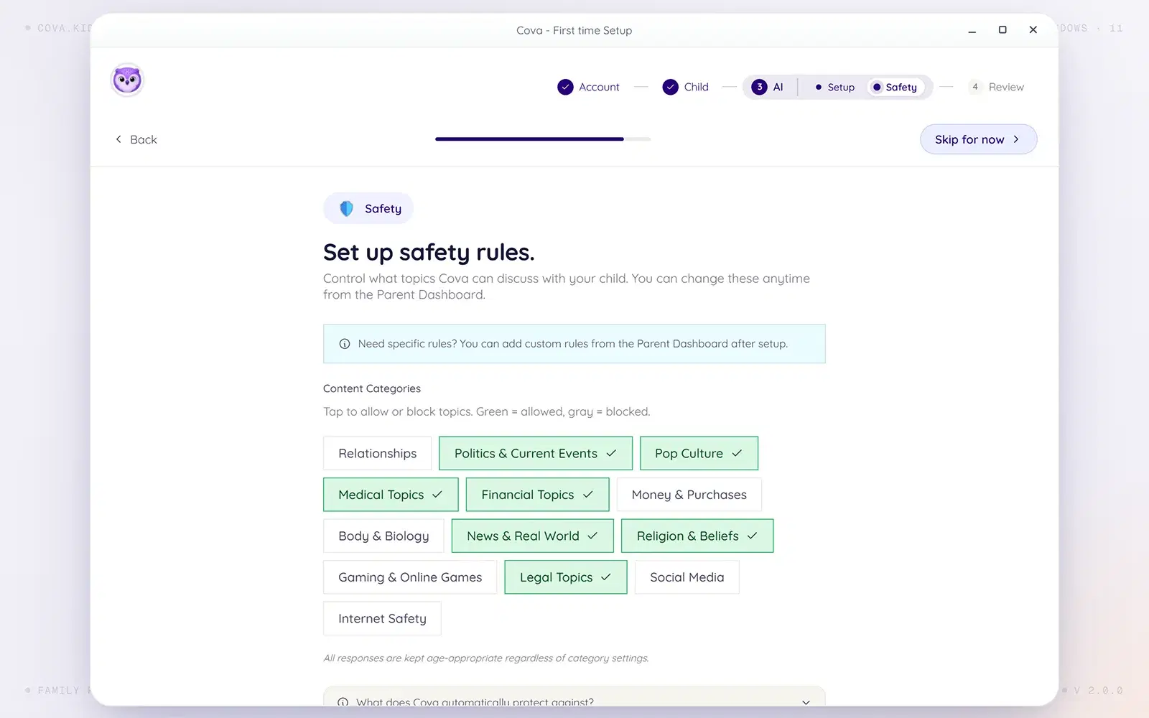
Task: Click the 'Cova - First time Setup' window title
Action: point(574,30)
